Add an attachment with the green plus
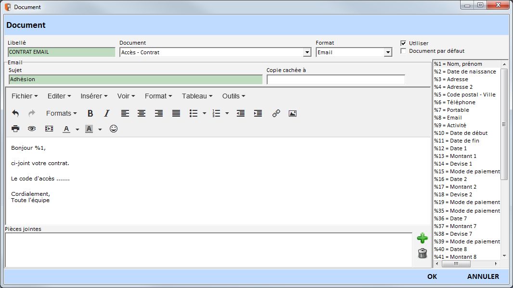The image size is (513, 288). pyautogui.click(x=422, y=238)
